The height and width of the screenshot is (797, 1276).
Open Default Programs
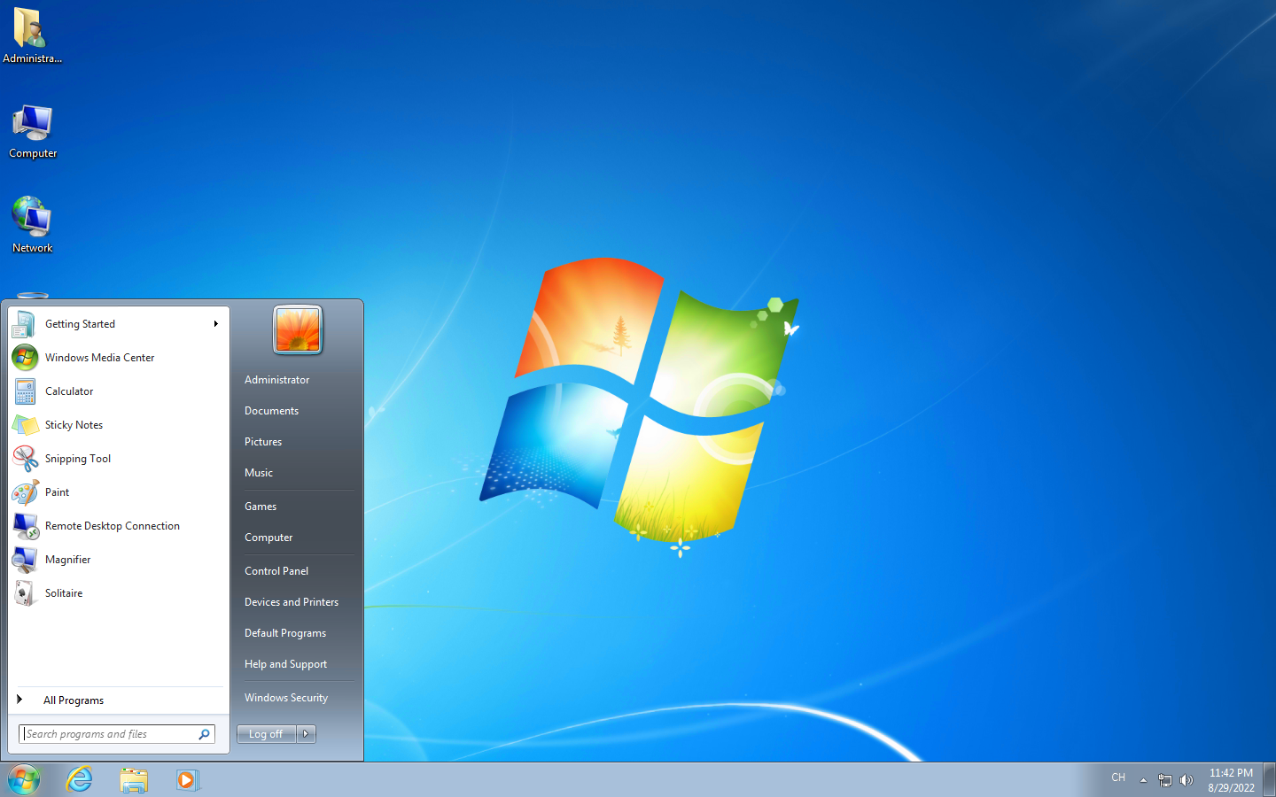[285, 633]
